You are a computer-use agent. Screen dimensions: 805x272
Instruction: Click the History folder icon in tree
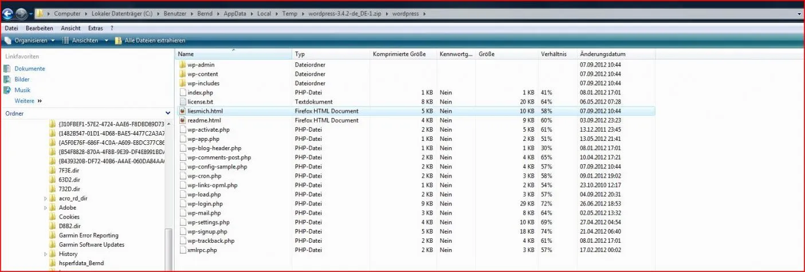coord(53,254)
